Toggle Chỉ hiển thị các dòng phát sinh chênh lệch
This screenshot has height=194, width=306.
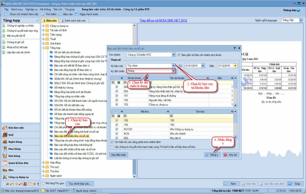[x=112, y=142]
